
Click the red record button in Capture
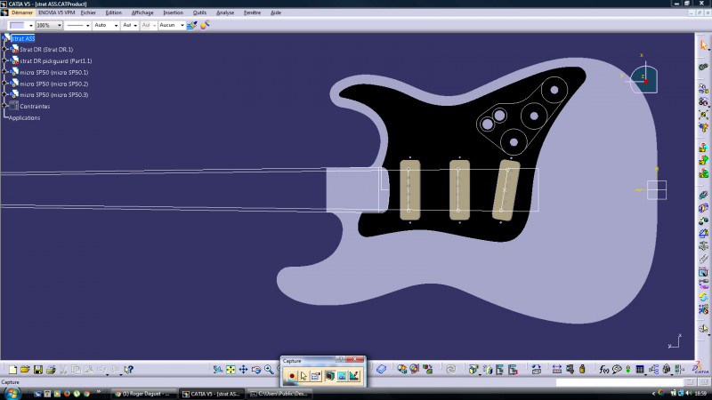291,376
